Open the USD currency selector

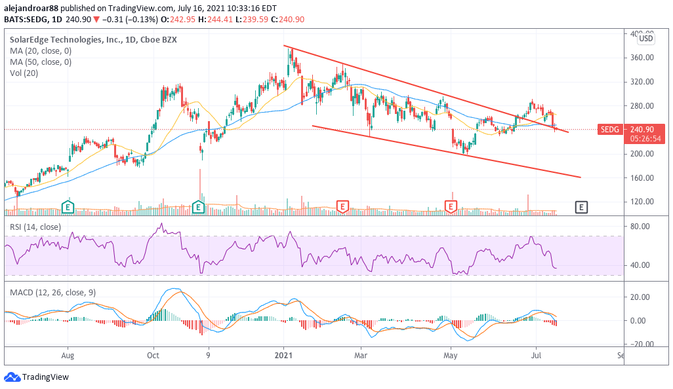click(645, 39)
